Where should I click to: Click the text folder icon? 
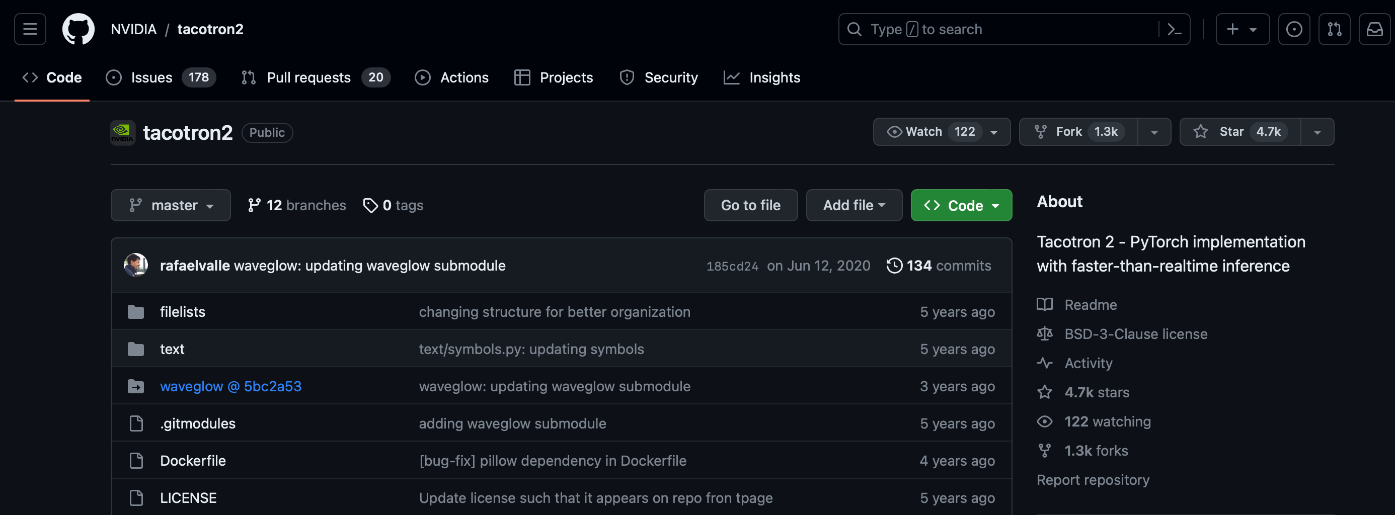pyautogui.click(x=135, y=350)
